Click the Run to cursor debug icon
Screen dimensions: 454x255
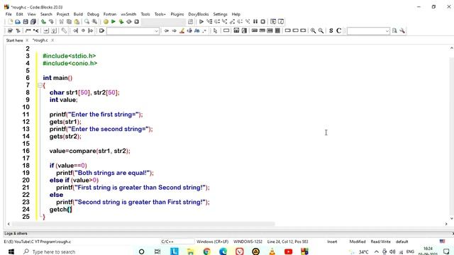[x=209, y=22]
